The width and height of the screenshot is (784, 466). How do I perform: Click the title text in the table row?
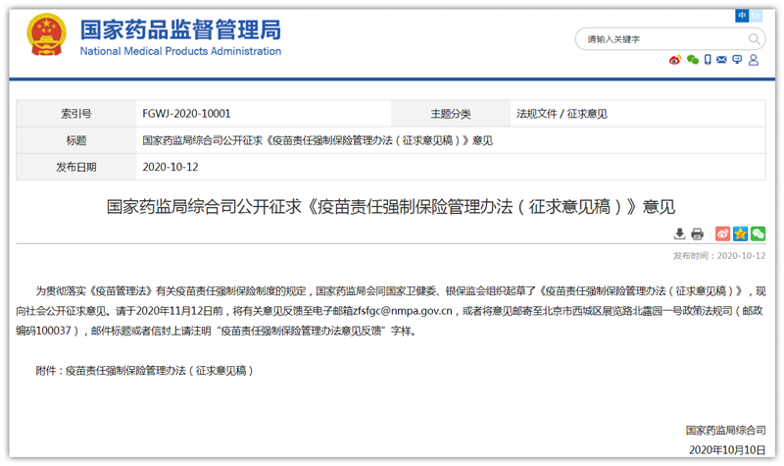pyautogui.click(x=318, y=140)
